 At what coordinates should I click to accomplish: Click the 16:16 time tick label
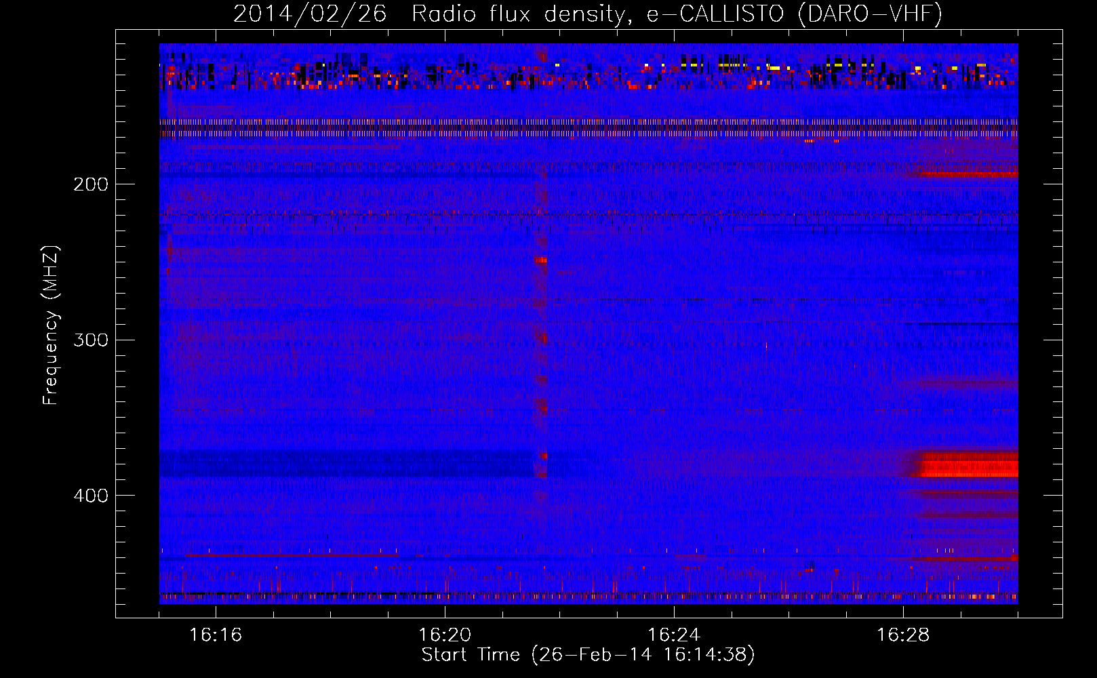pyautogui.click(x=216, y=635)
